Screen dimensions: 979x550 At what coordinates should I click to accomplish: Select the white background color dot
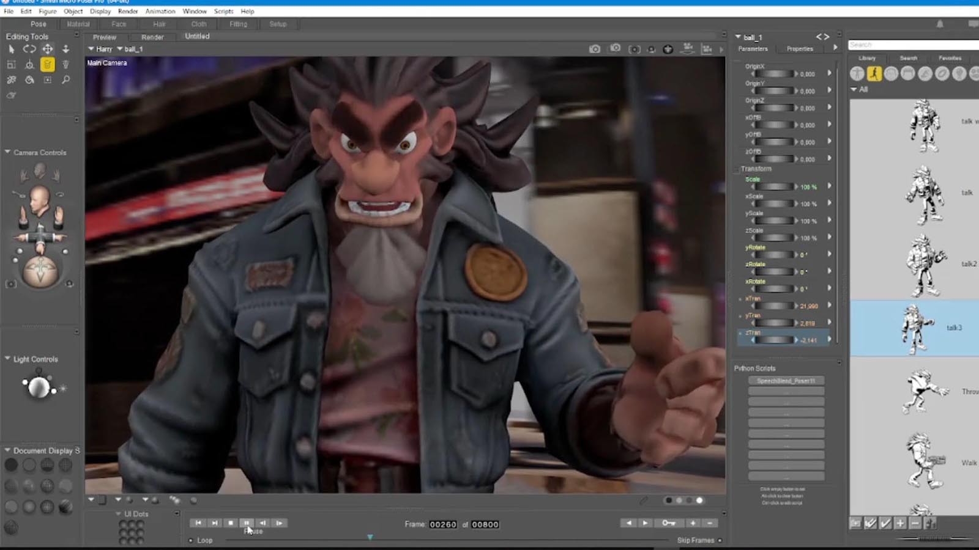point(699,501)
